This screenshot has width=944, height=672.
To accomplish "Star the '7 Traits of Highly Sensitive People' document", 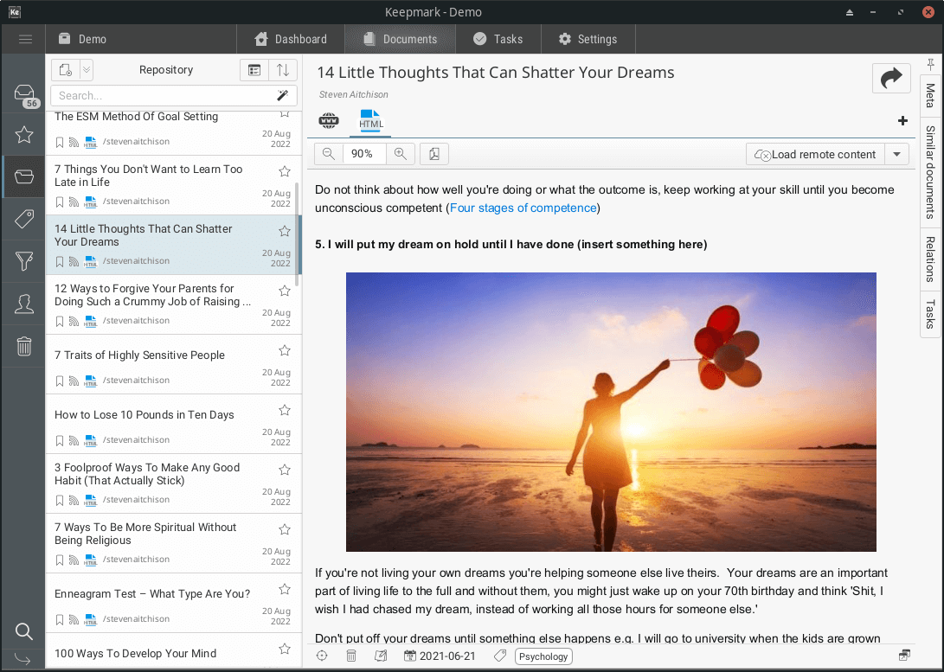I will [284, 350].
